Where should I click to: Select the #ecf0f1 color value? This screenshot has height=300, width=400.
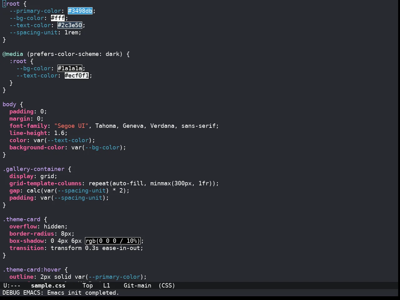coord(77,76)
